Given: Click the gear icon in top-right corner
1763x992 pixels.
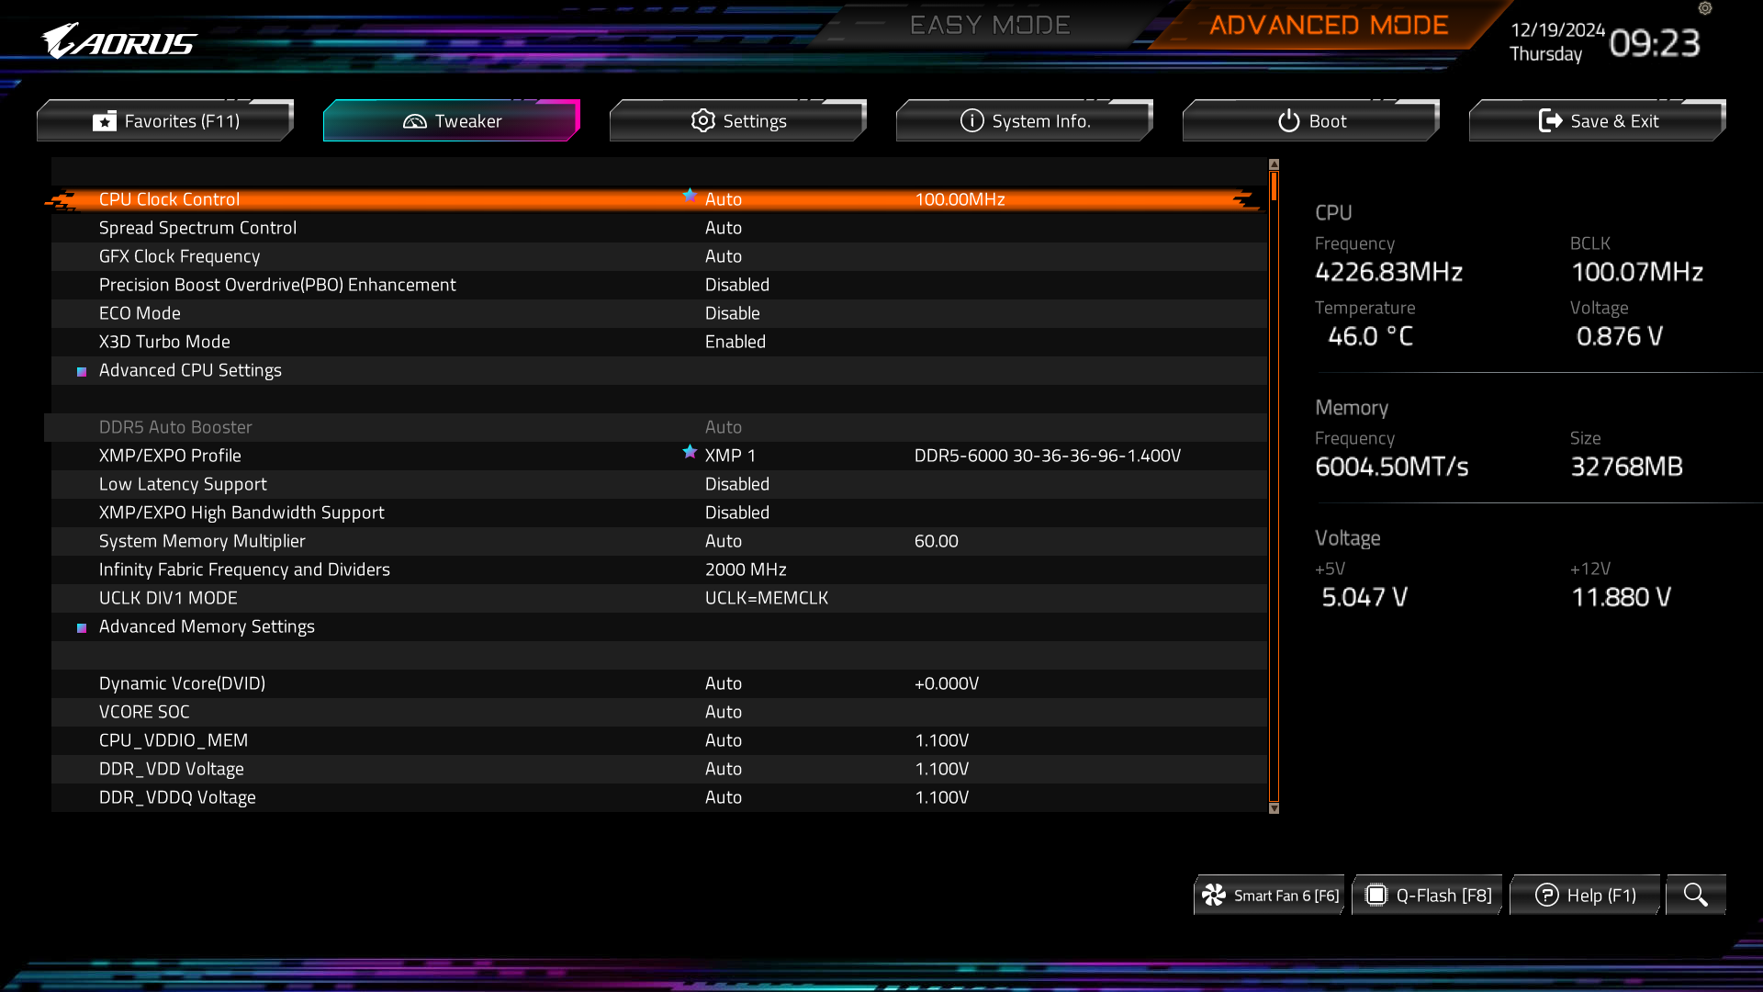Looking at the screenshot, I should click(1705, 8).
